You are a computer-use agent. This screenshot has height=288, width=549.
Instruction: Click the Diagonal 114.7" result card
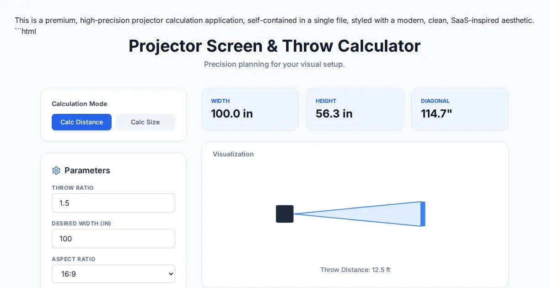459,109
